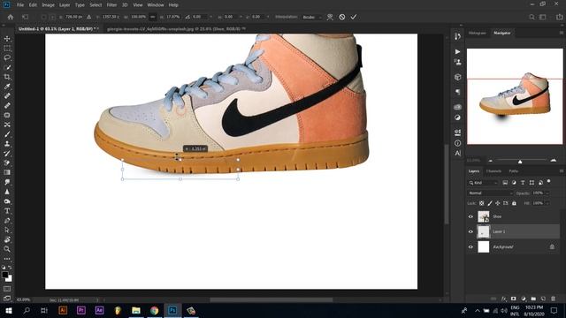Open the Normal blend mode dropdown
Screen dimensions: 566x318
pos(490,193)
